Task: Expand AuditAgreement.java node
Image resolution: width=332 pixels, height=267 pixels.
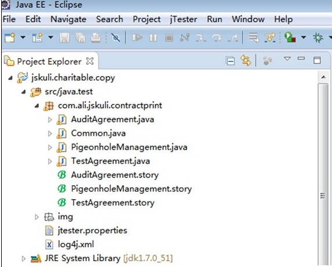Action: pyautogui.click(x=50, y=120)
